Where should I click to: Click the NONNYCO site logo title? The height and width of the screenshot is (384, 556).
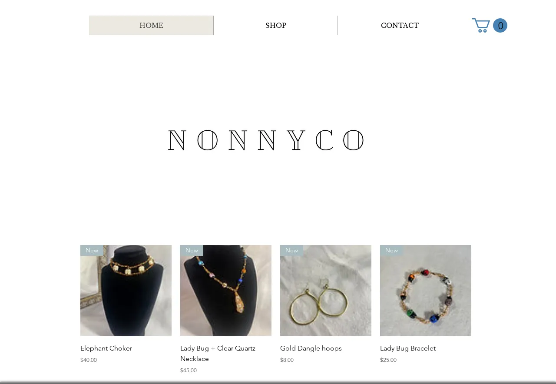[266, 140]
